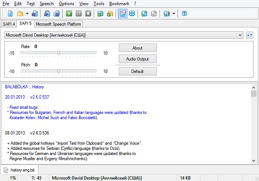The image size is (259, 181).
Task: Open the Tools menu
Action: (x=99, y=3)
